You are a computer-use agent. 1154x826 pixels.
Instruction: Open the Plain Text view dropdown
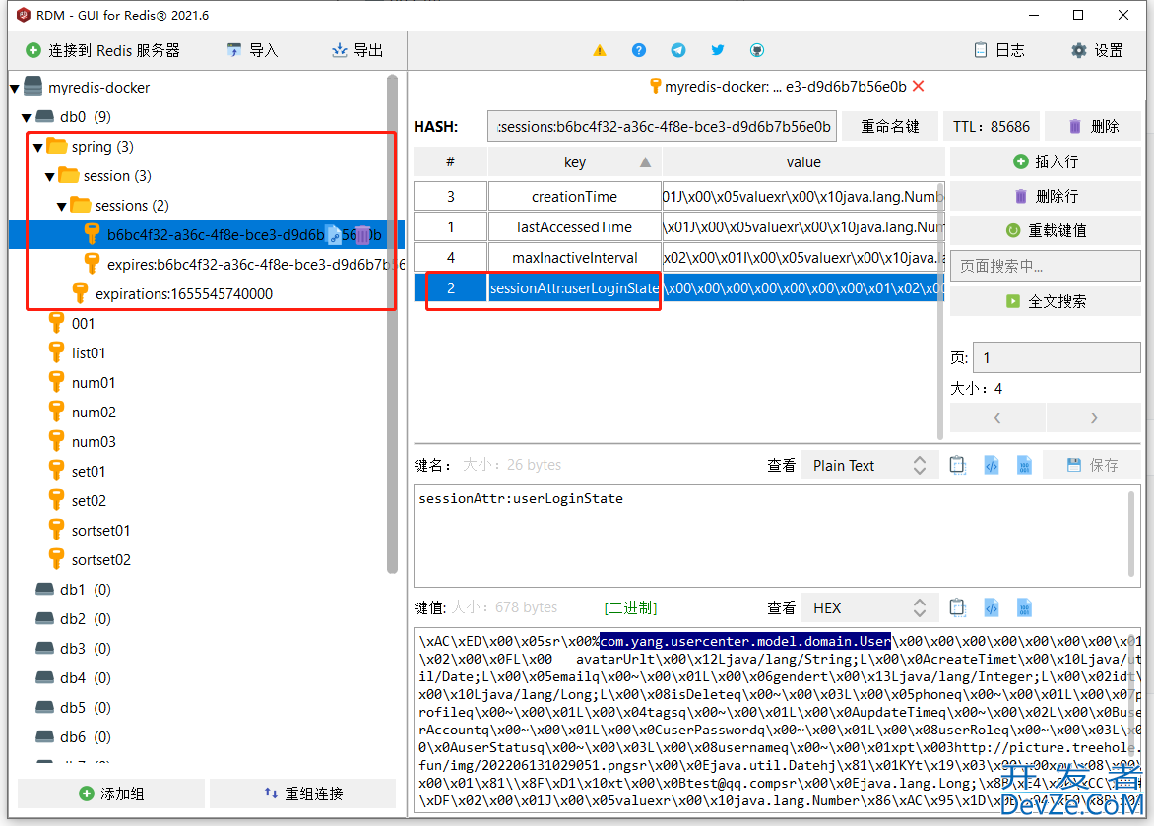pos(869,466)
